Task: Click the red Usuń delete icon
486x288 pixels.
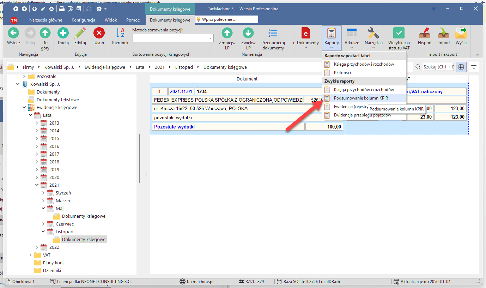Action: pos(99,34)
